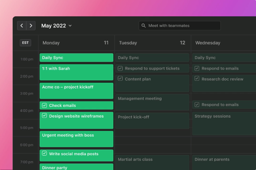This screenshot has height=170, width=256.
Task: Click the search magnifier icon
Action: [144, 25]
